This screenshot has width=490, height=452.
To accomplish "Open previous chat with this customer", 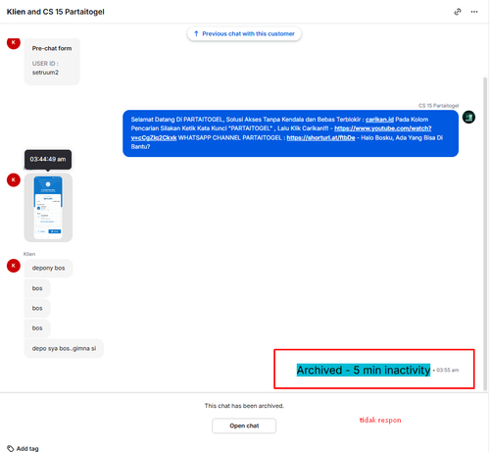I will click(244, 33).
